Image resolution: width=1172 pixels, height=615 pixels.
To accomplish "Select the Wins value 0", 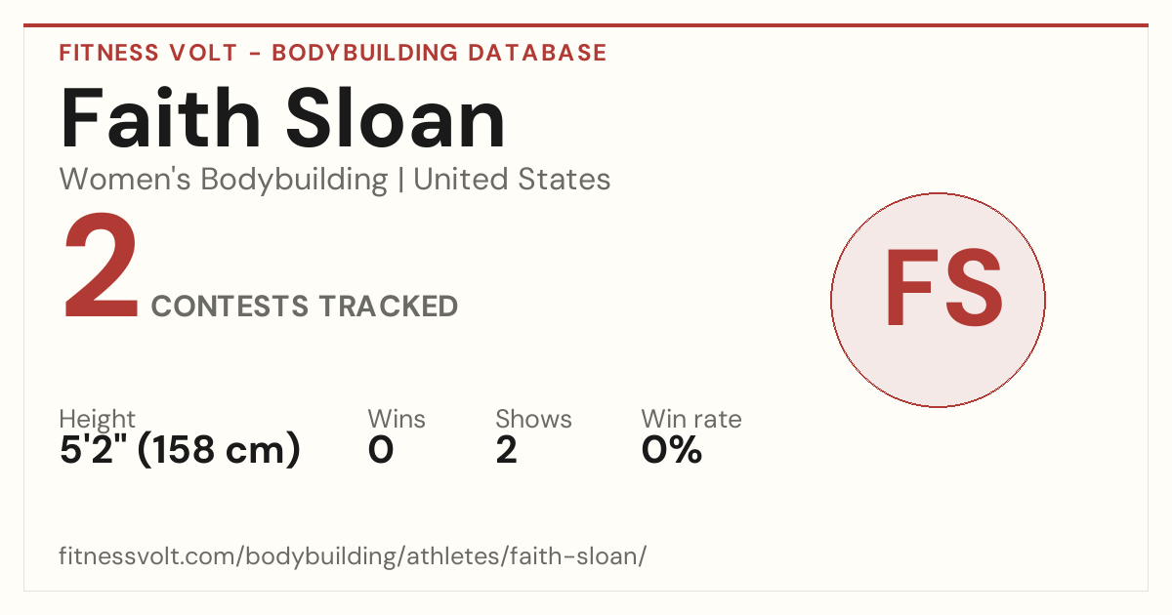I will (381, 450).
